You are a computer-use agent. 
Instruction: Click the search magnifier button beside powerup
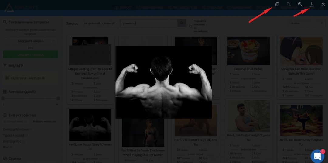tap(182, 23)
